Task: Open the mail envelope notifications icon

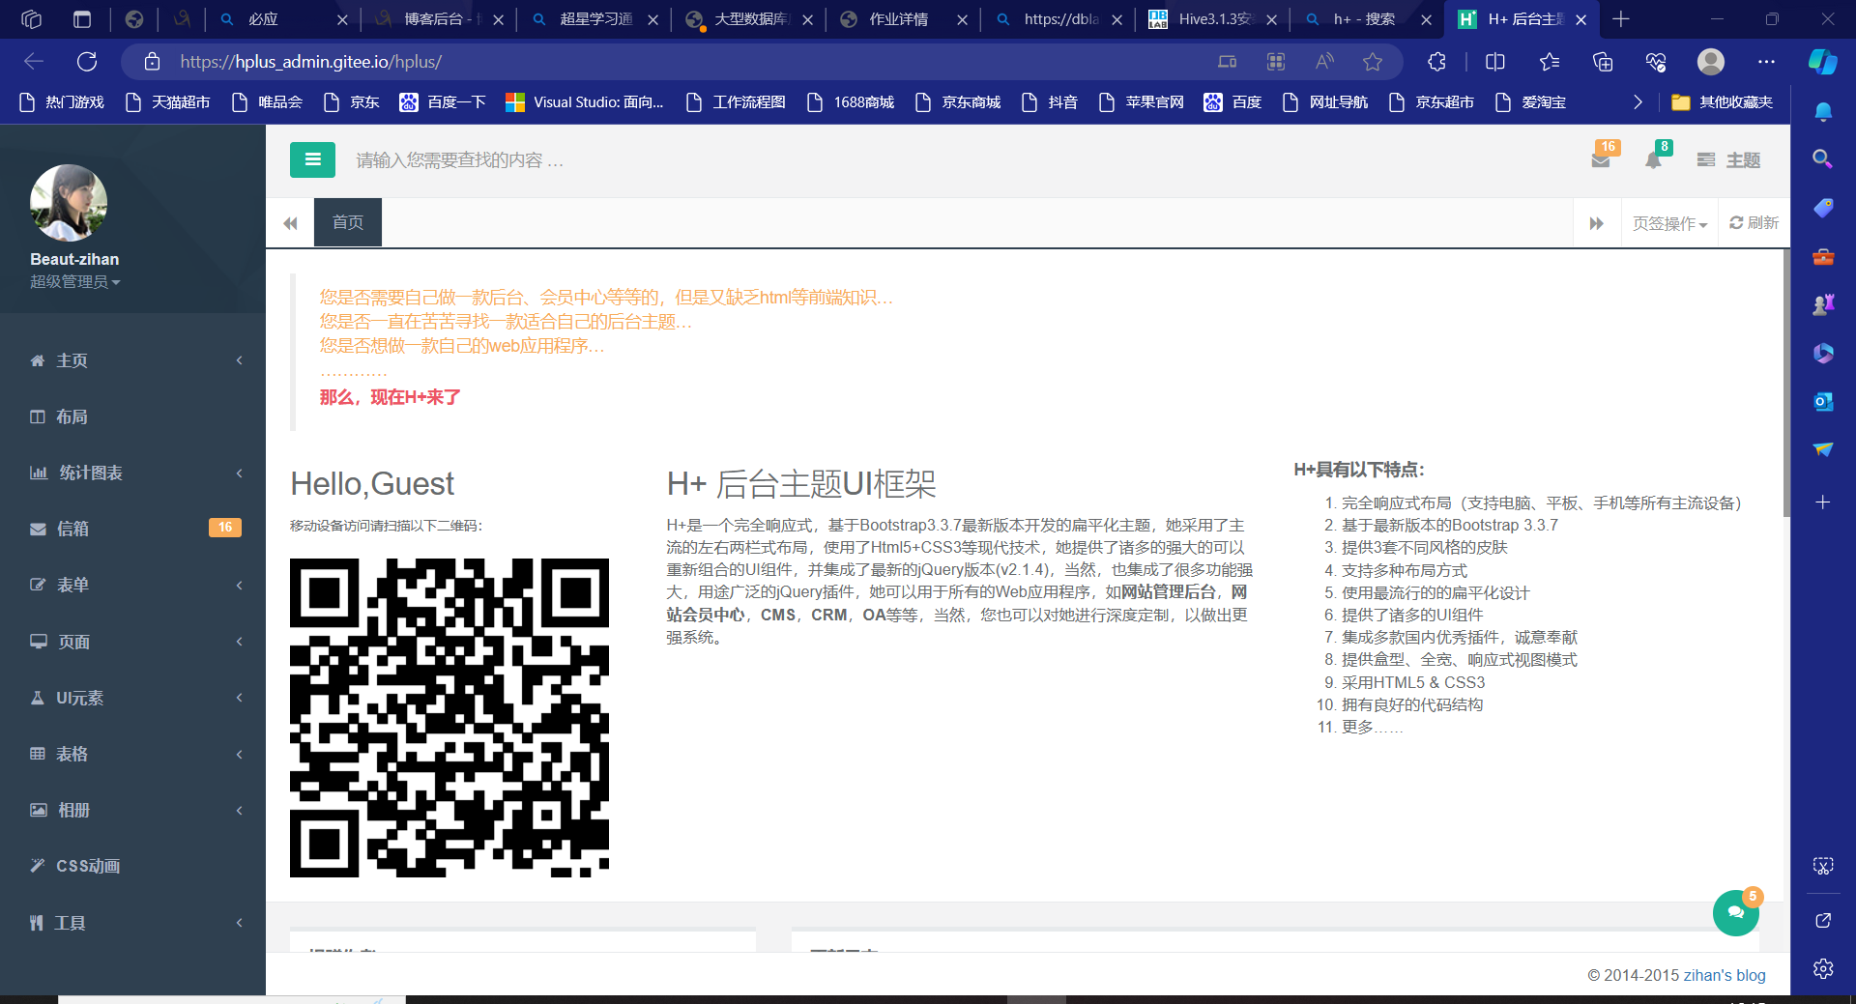Action: point(1602,158)
